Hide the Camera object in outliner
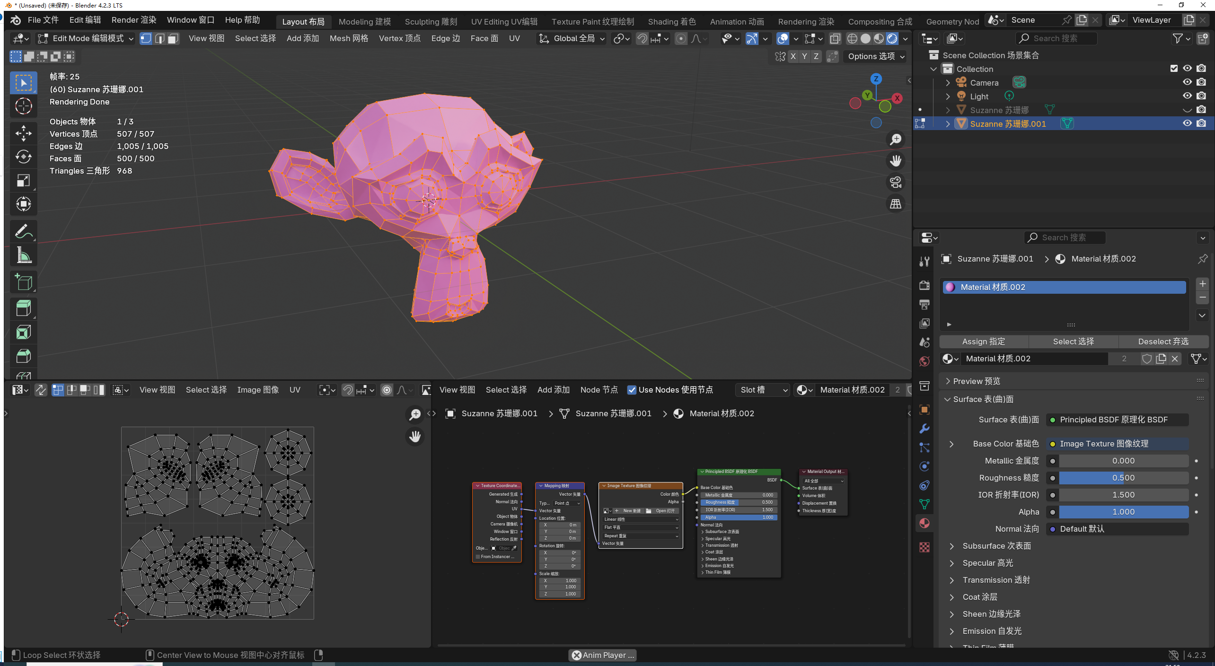1215x666 pixels. click(x=1187, y=82)
